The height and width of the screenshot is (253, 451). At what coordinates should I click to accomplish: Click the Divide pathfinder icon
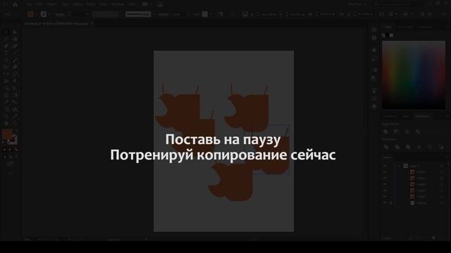[x=386, y=147]
